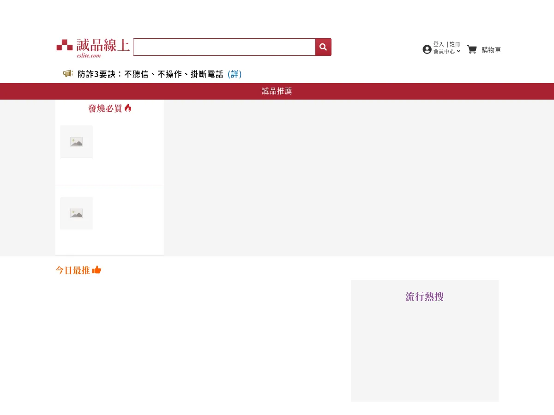
Task: Click the 註冊 register link
Action: 454,44
